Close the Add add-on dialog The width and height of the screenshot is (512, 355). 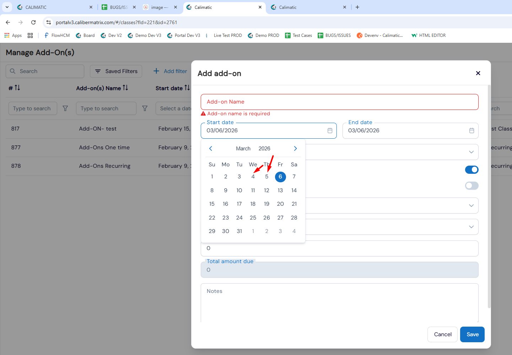tap(478, 73)
